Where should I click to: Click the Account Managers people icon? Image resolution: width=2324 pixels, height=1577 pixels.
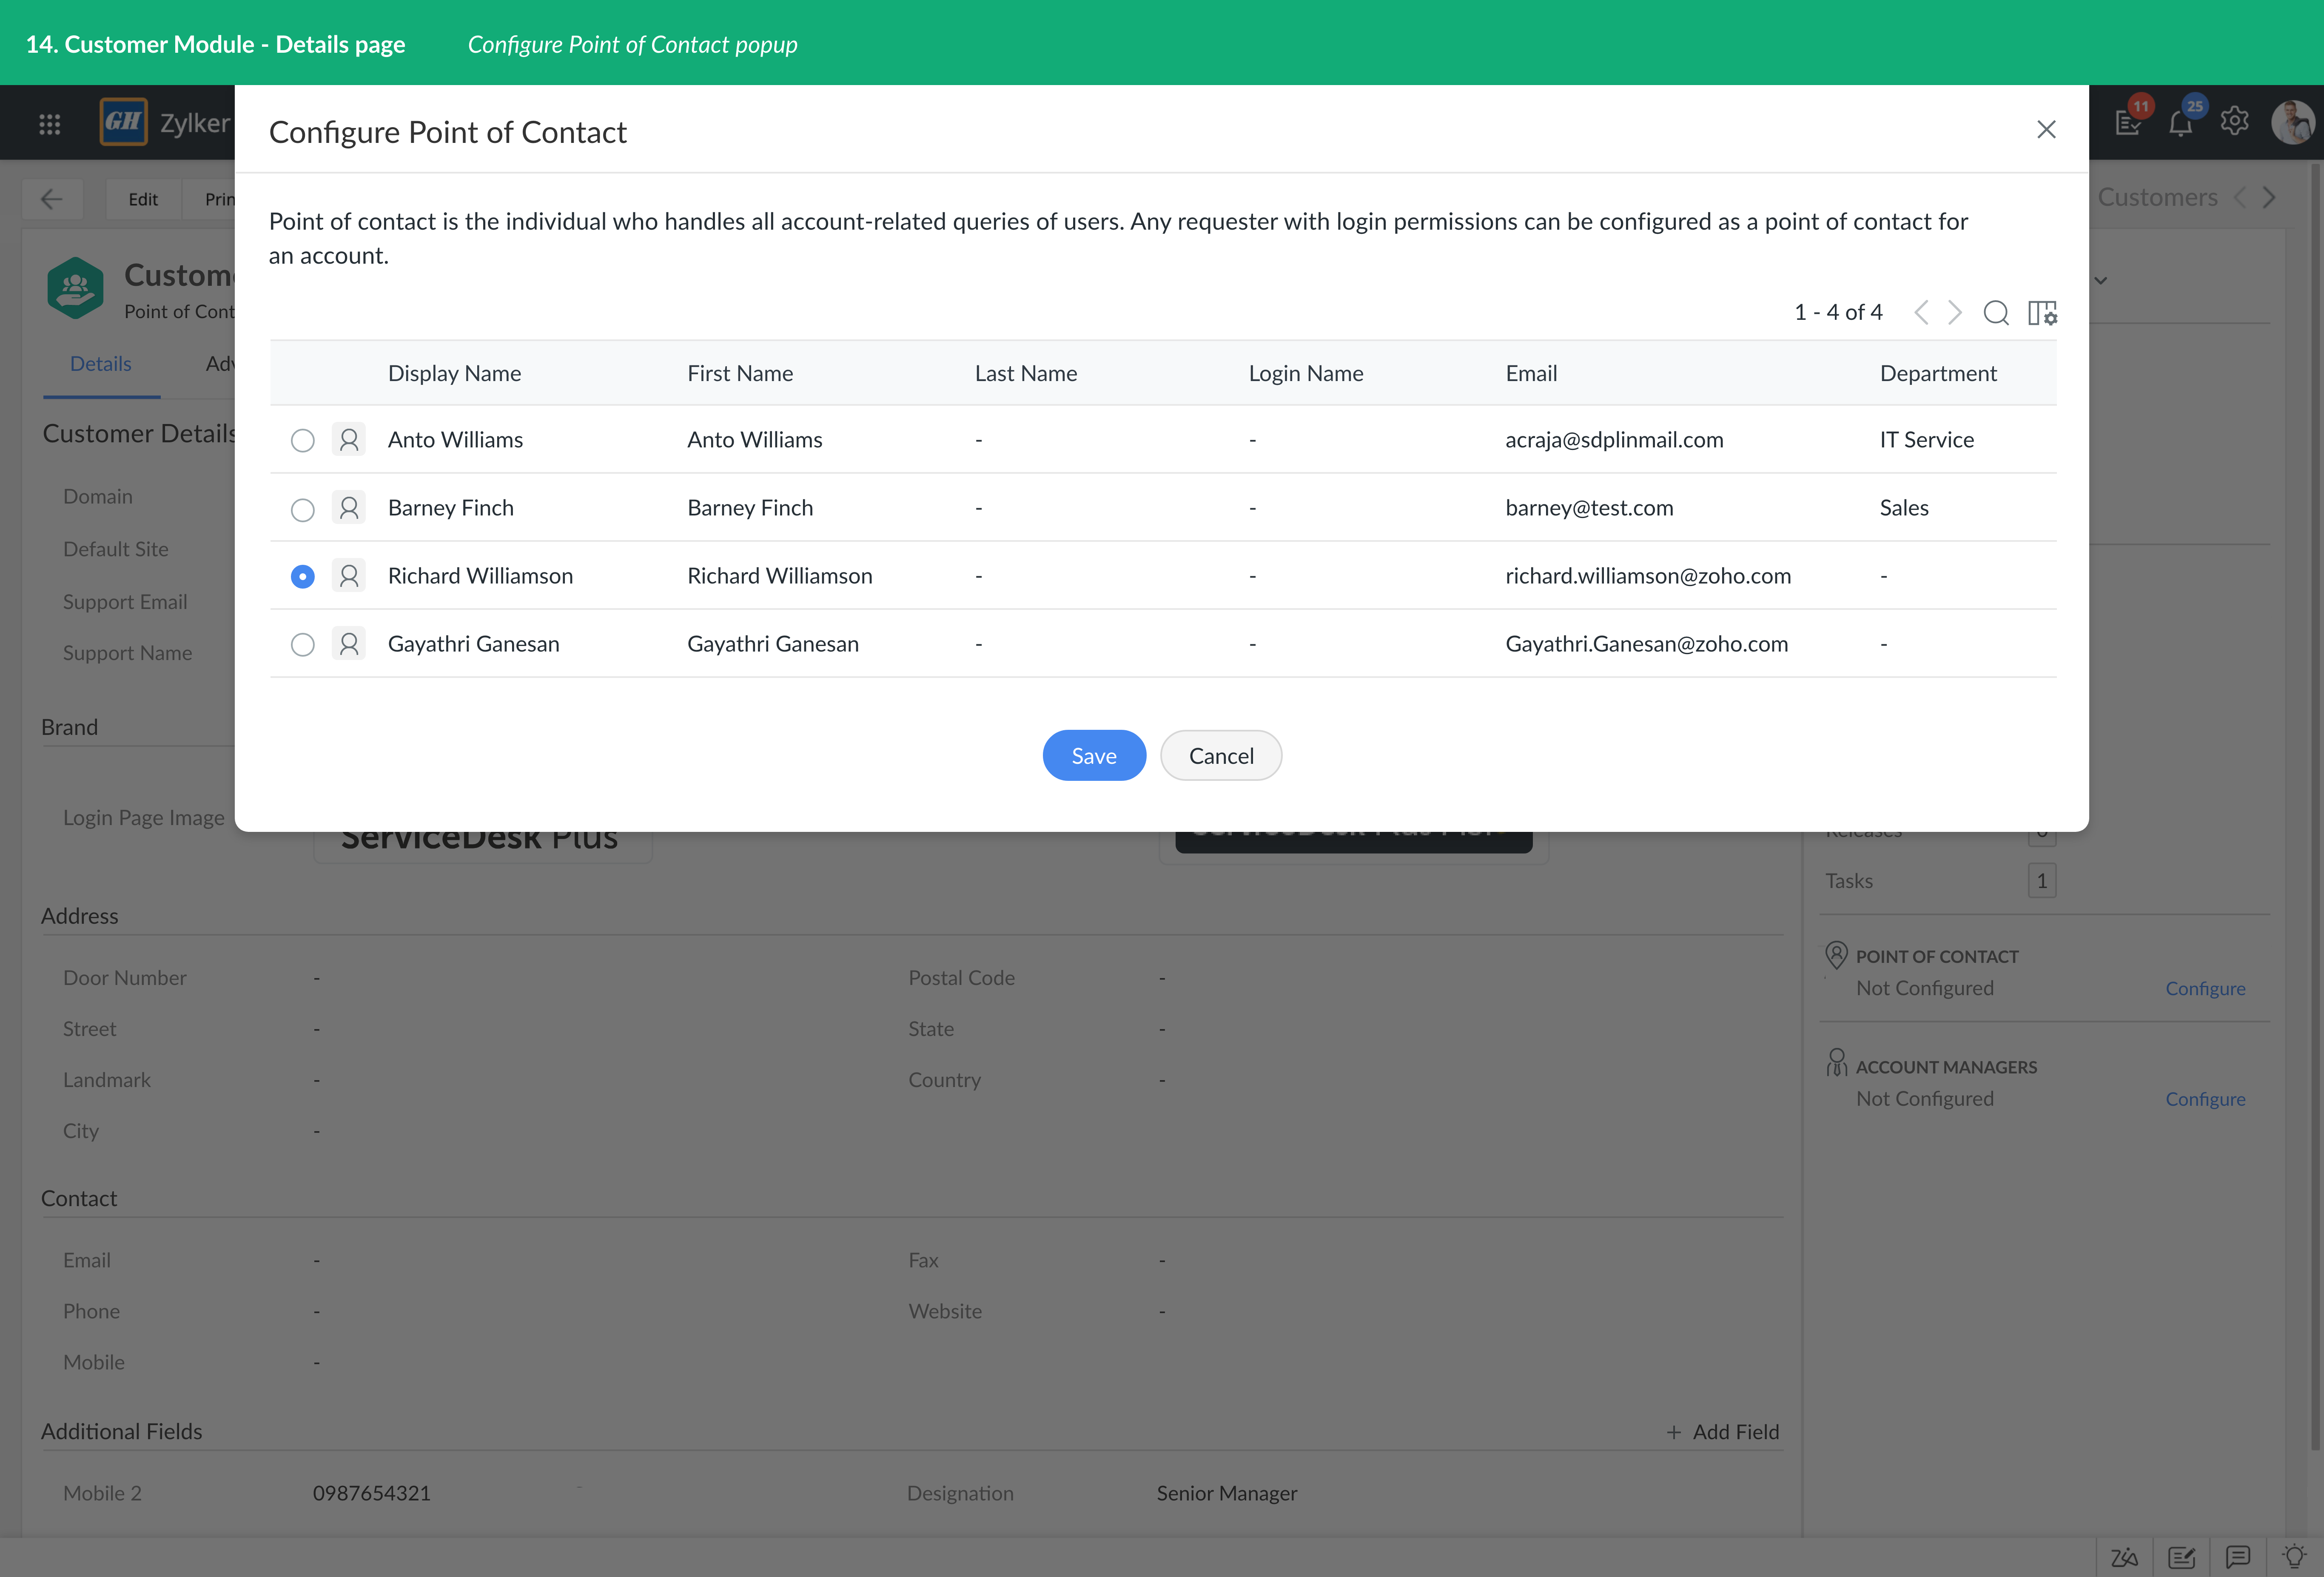pos(1836,1062)
